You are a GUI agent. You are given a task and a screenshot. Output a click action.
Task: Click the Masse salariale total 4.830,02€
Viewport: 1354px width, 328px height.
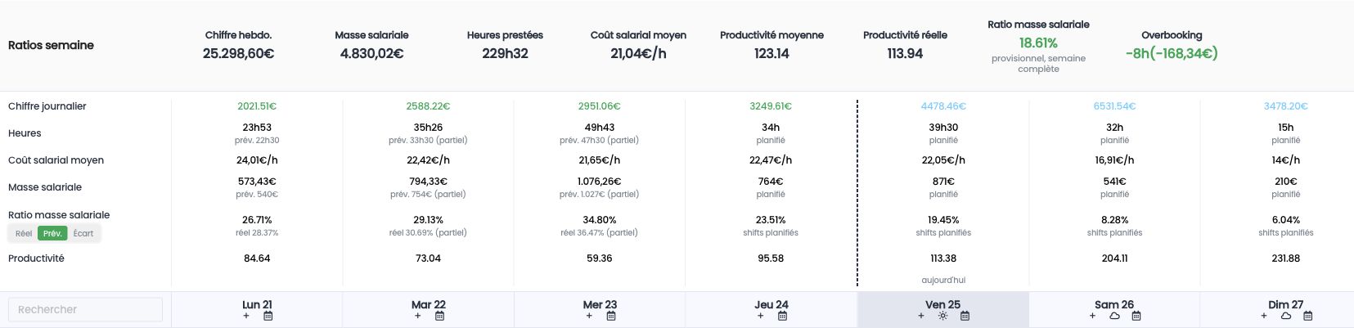click(x=371, y=53)
